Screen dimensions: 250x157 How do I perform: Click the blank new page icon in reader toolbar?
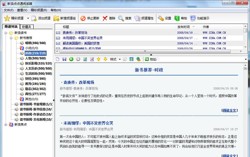(x=57, y=59)
